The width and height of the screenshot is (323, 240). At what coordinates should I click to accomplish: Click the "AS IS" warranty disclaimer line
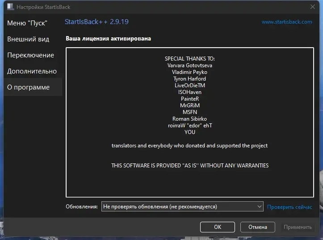(x=190, y=166)
